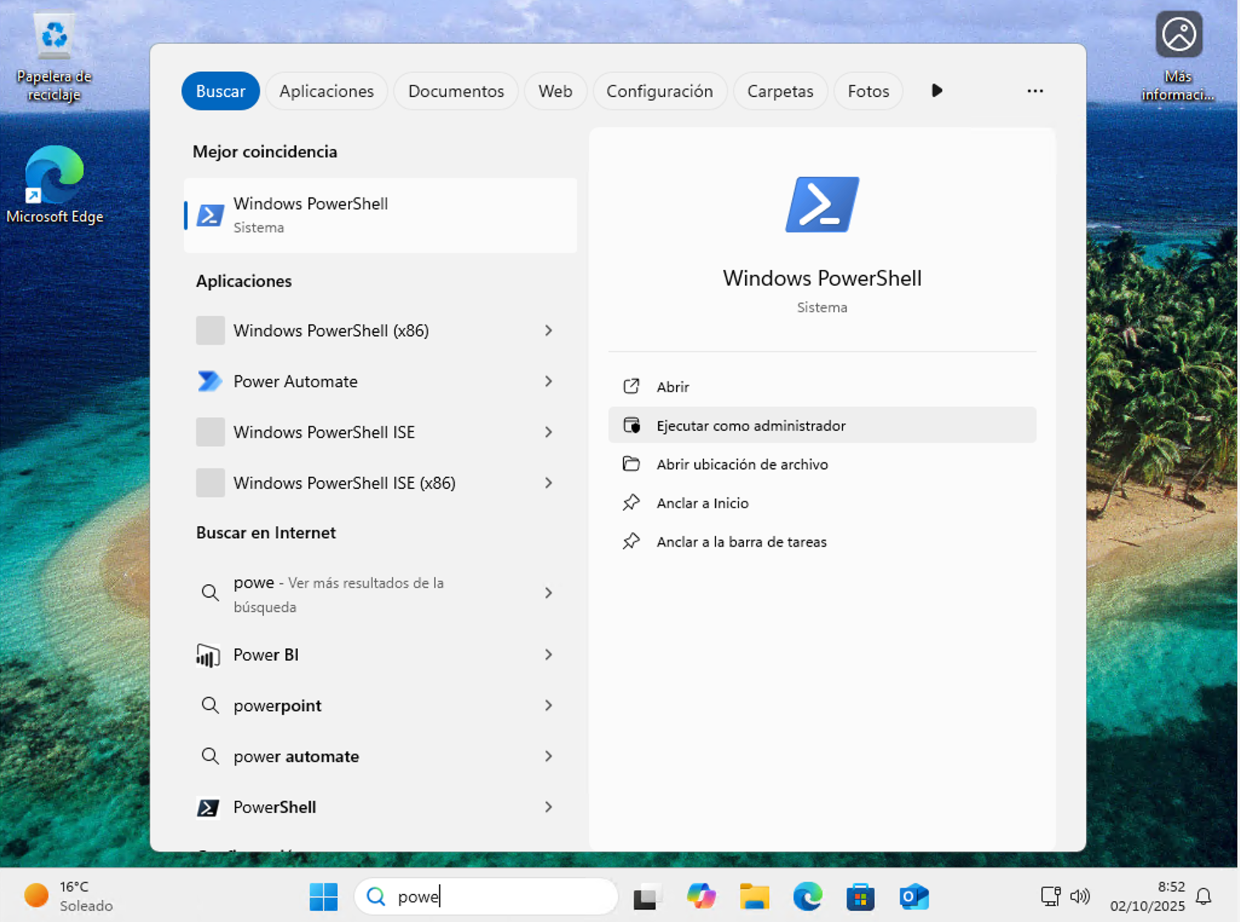The image size is (1240, 922).
Task: Select the Fotos filter tab
Action: [868, 91]
